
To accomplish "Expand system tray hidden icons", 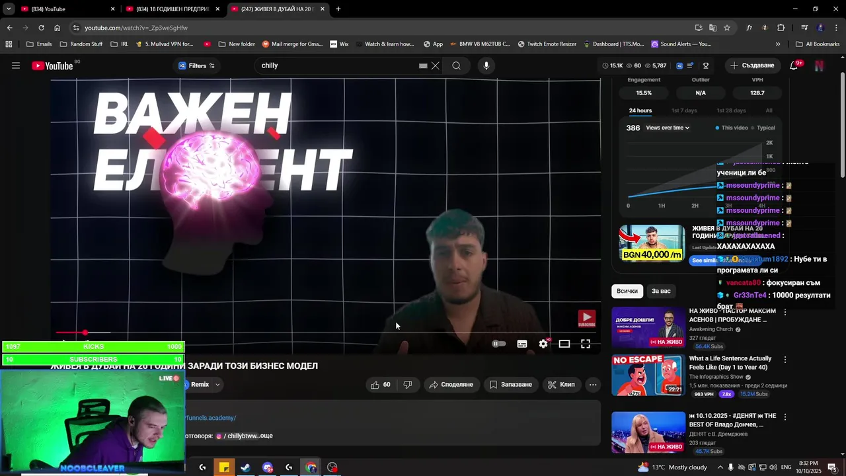I will pyautogui.click(x=720, y=467).
